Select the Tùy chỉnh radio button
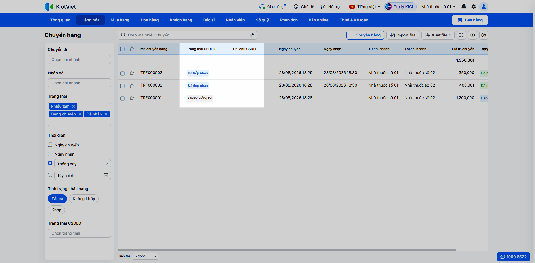This screenshot has height=263, width=535. [50, 175]
